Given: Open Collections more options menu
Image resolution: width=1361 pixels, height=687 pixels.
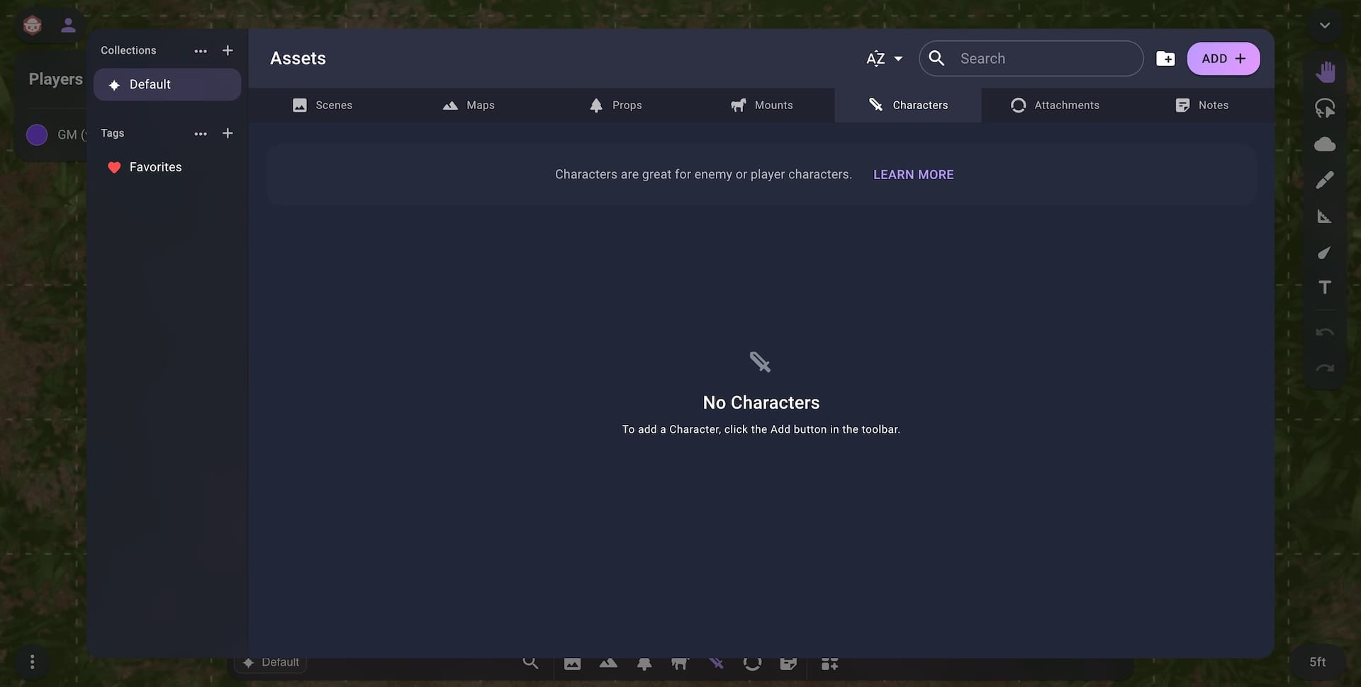Looking at the screenshot, I should (201, 51).
